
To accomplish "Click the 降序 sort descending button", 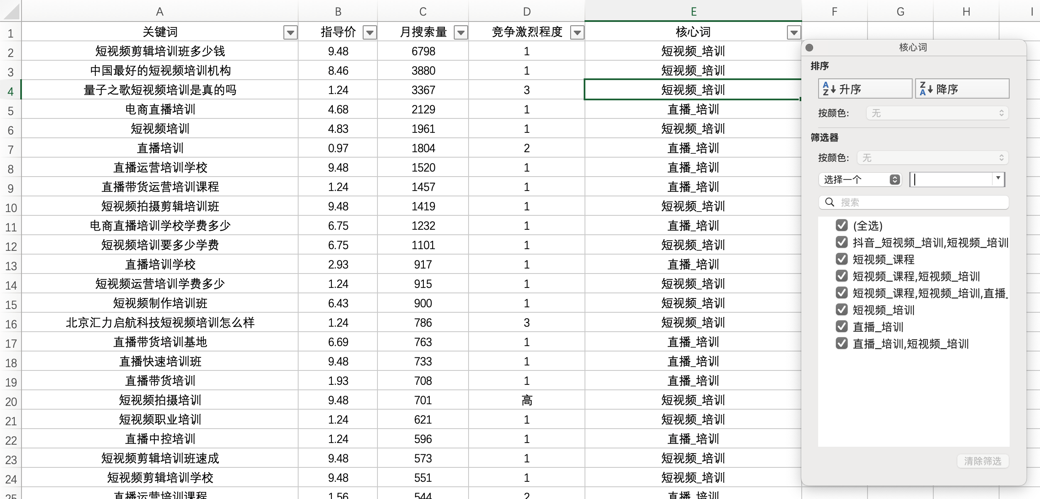I will [962, 89].
